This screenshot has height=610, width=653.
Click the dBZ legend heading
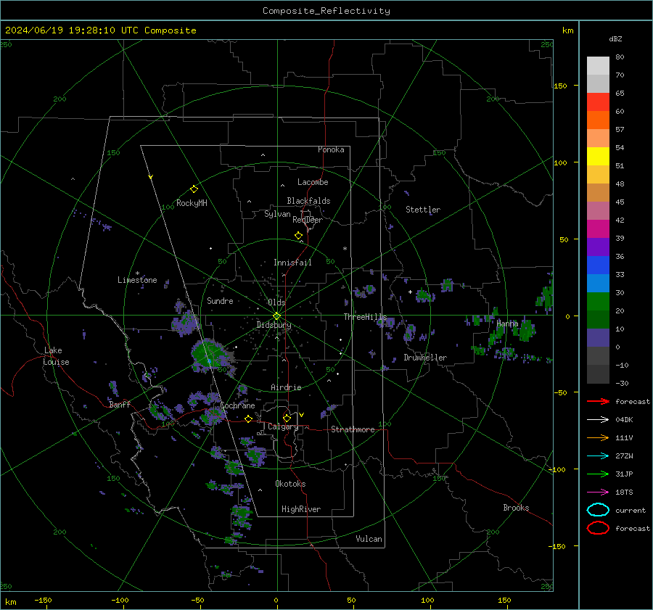point(615,38)
